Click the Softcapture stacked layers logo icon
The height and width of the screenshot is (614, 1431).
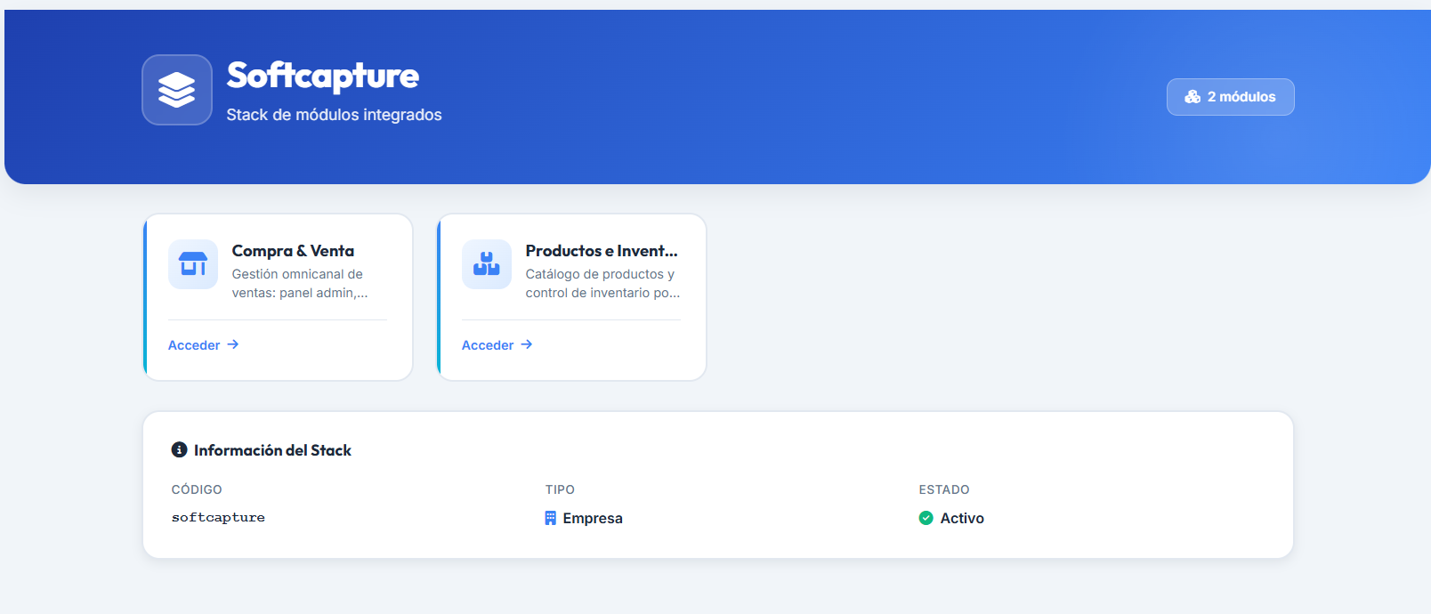(x=177, y=90)
